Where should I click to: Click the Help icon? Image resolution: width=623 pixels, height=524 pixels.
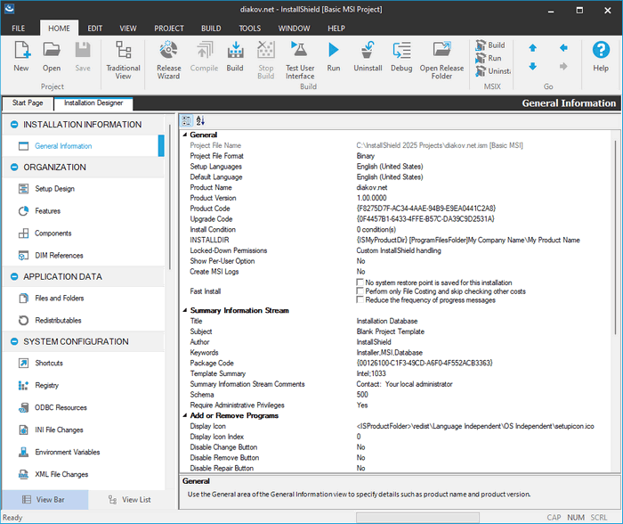601,55
